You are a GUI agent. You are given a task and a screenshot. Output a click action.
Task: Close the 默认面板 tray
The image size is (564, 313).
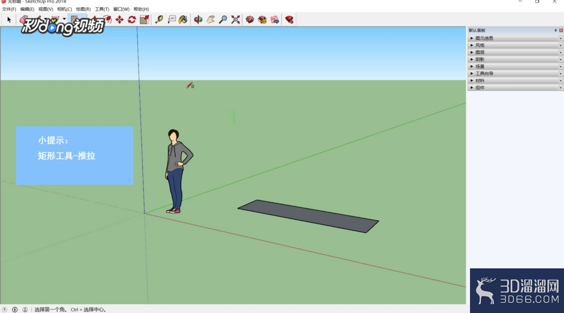561,31
